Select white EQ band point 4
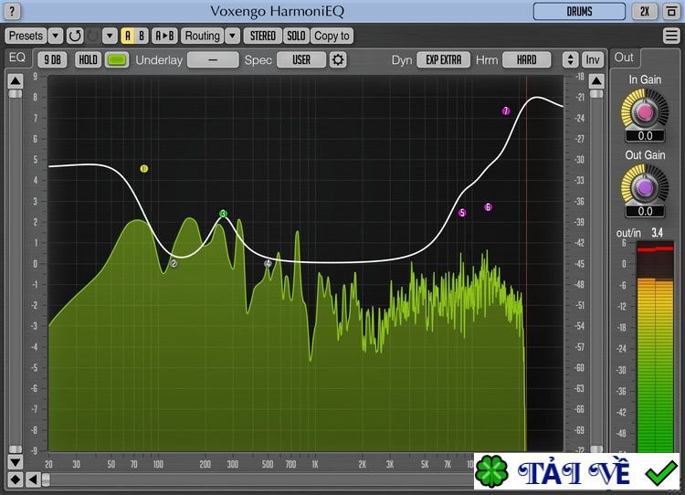Image resolution: width=685 pixels, height=495 pixels. (268, 263)
